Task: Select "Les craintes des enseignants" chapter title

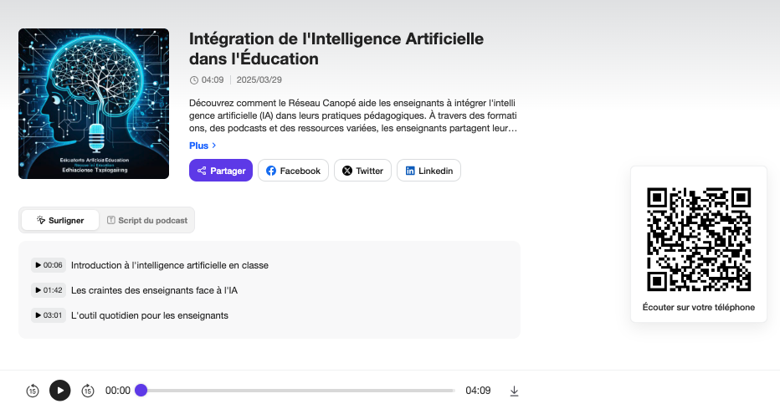Action: (x=155, y=290)
